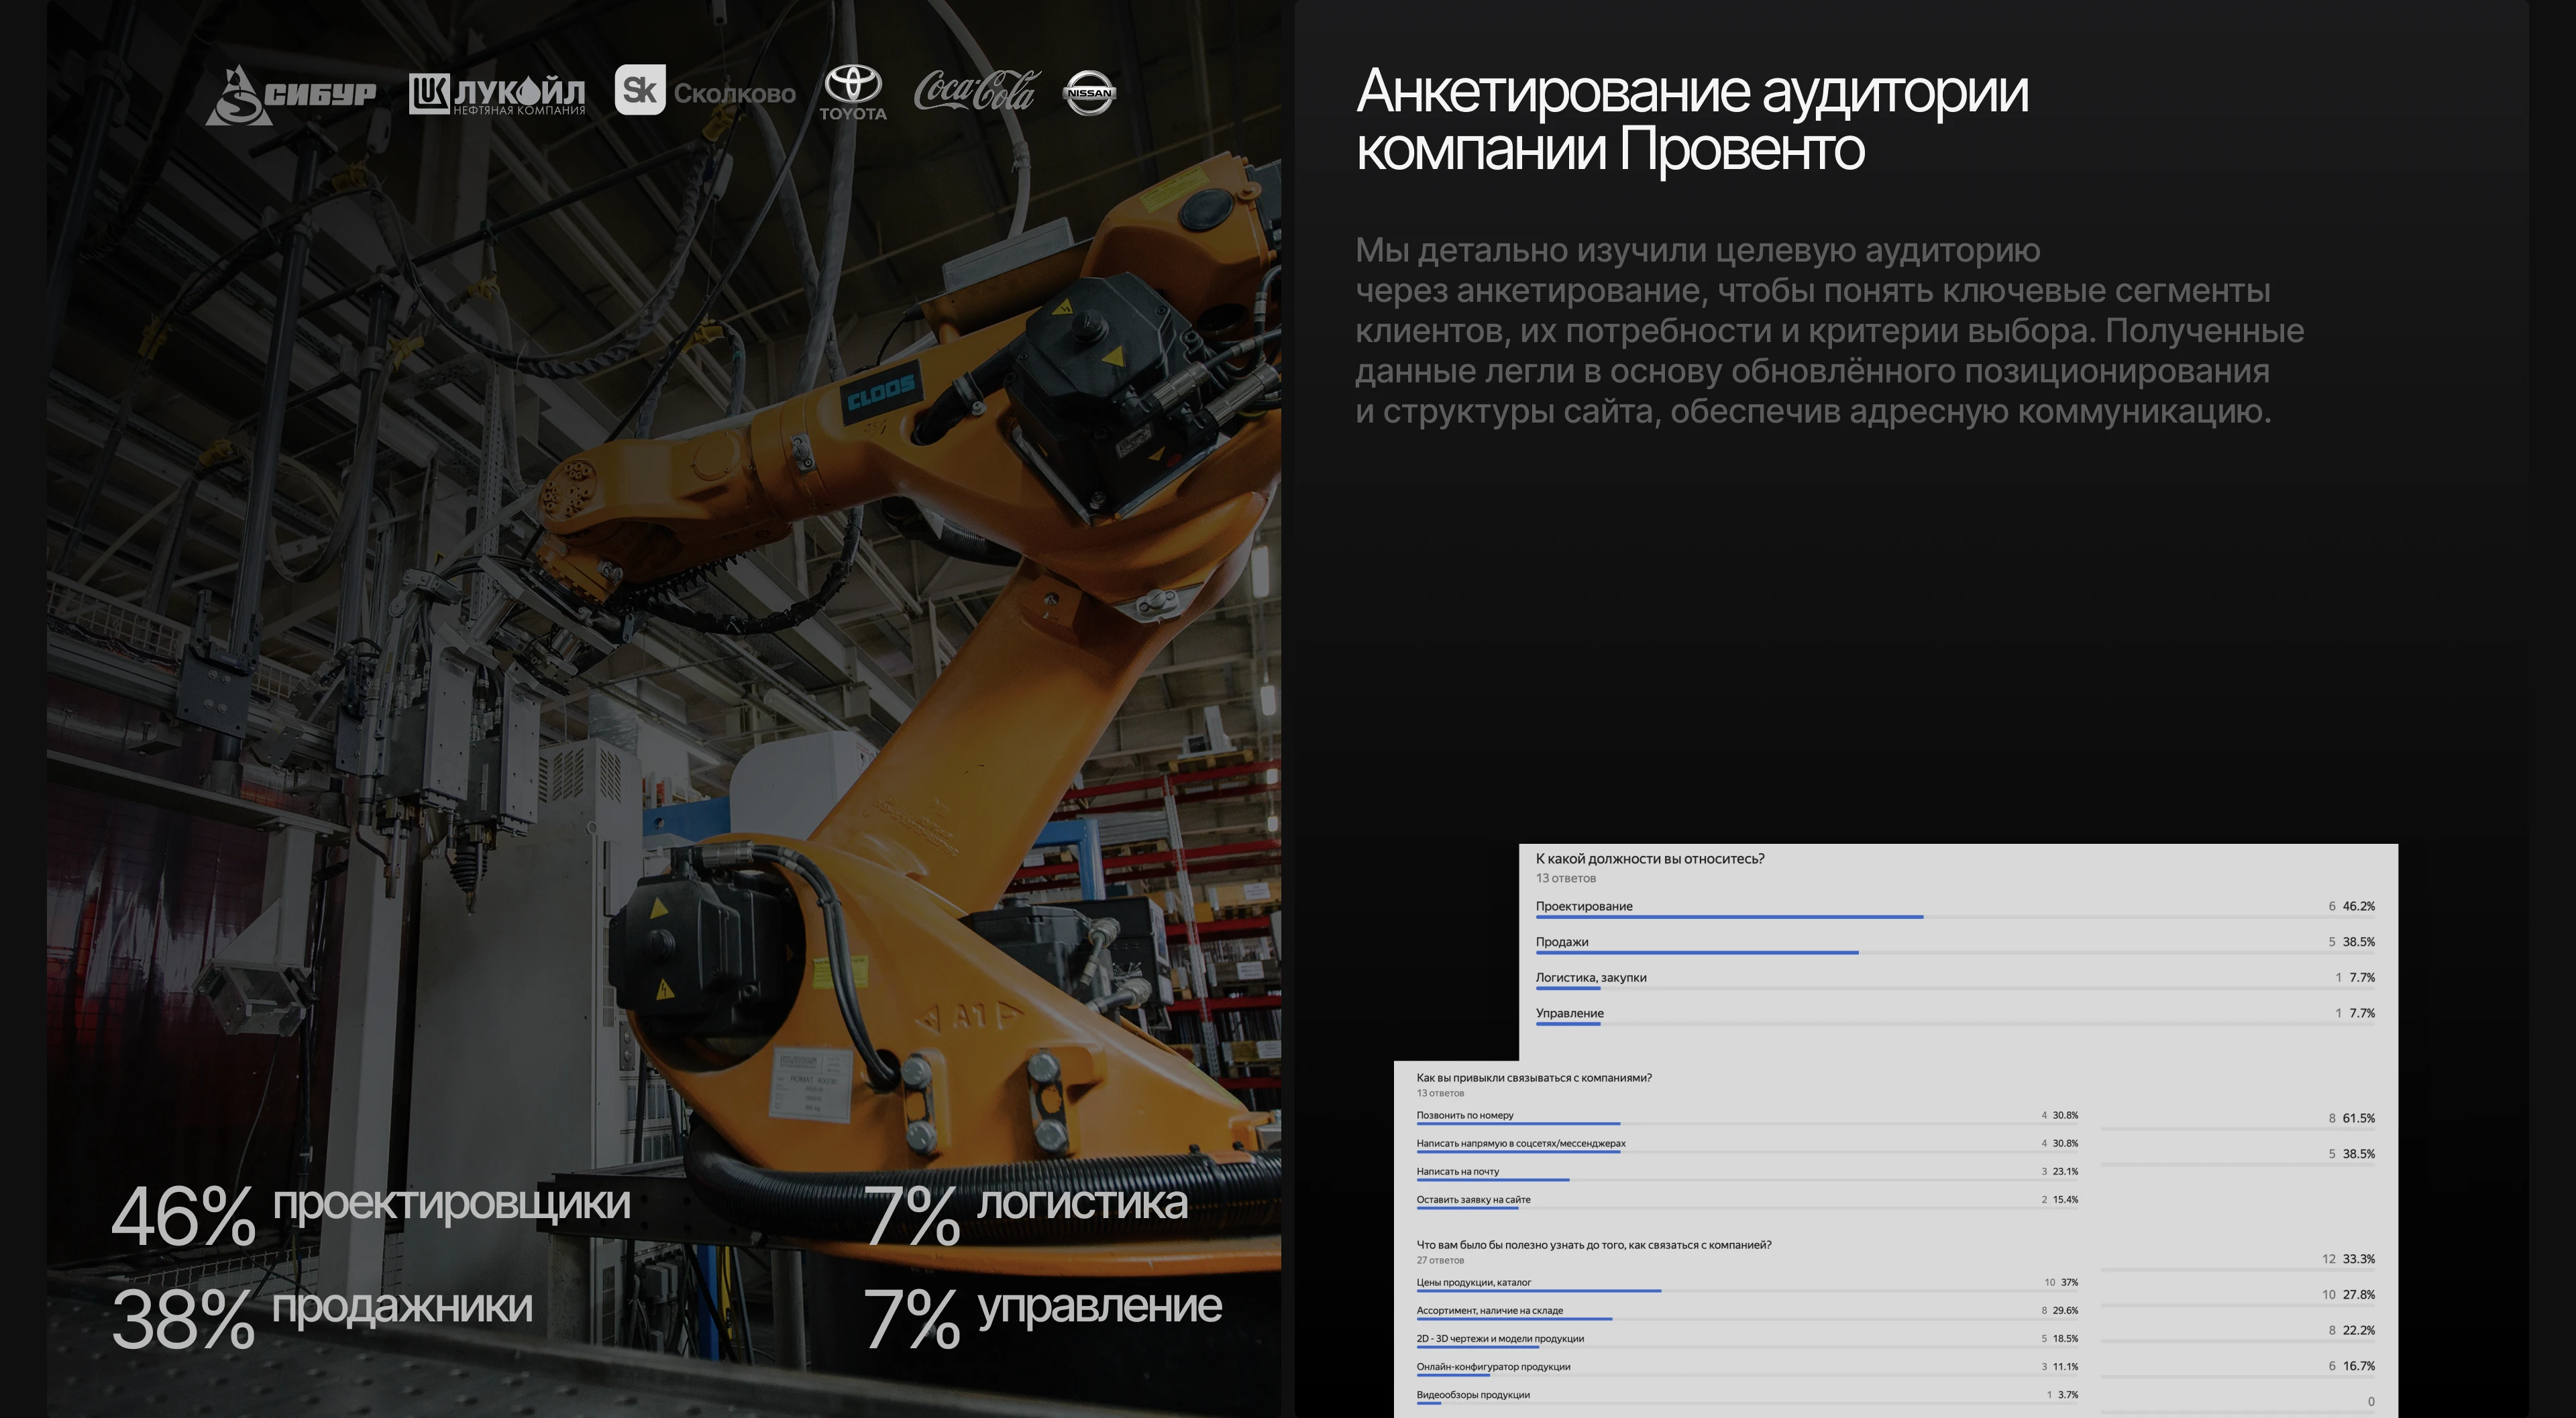Click the Продажи survey answer row
Image resolution: width=2576 pixels, height=1418 pixels.
pos(1562,942)
